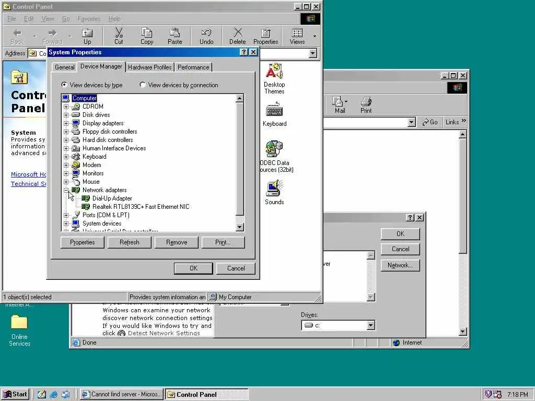The width and height of the screenshot is (535, 401).
Task: Select the Desktop Themes control panel icon
Action: pos(274,78)
